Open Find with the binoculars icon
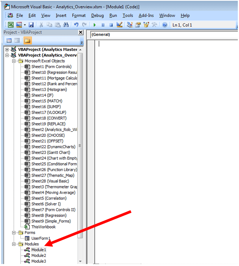239x266 pixels. coord(66,25)
